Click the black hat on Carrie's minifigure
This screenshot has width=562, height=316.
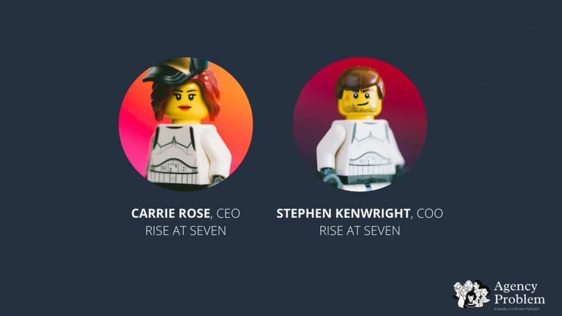tap(175, 70)
